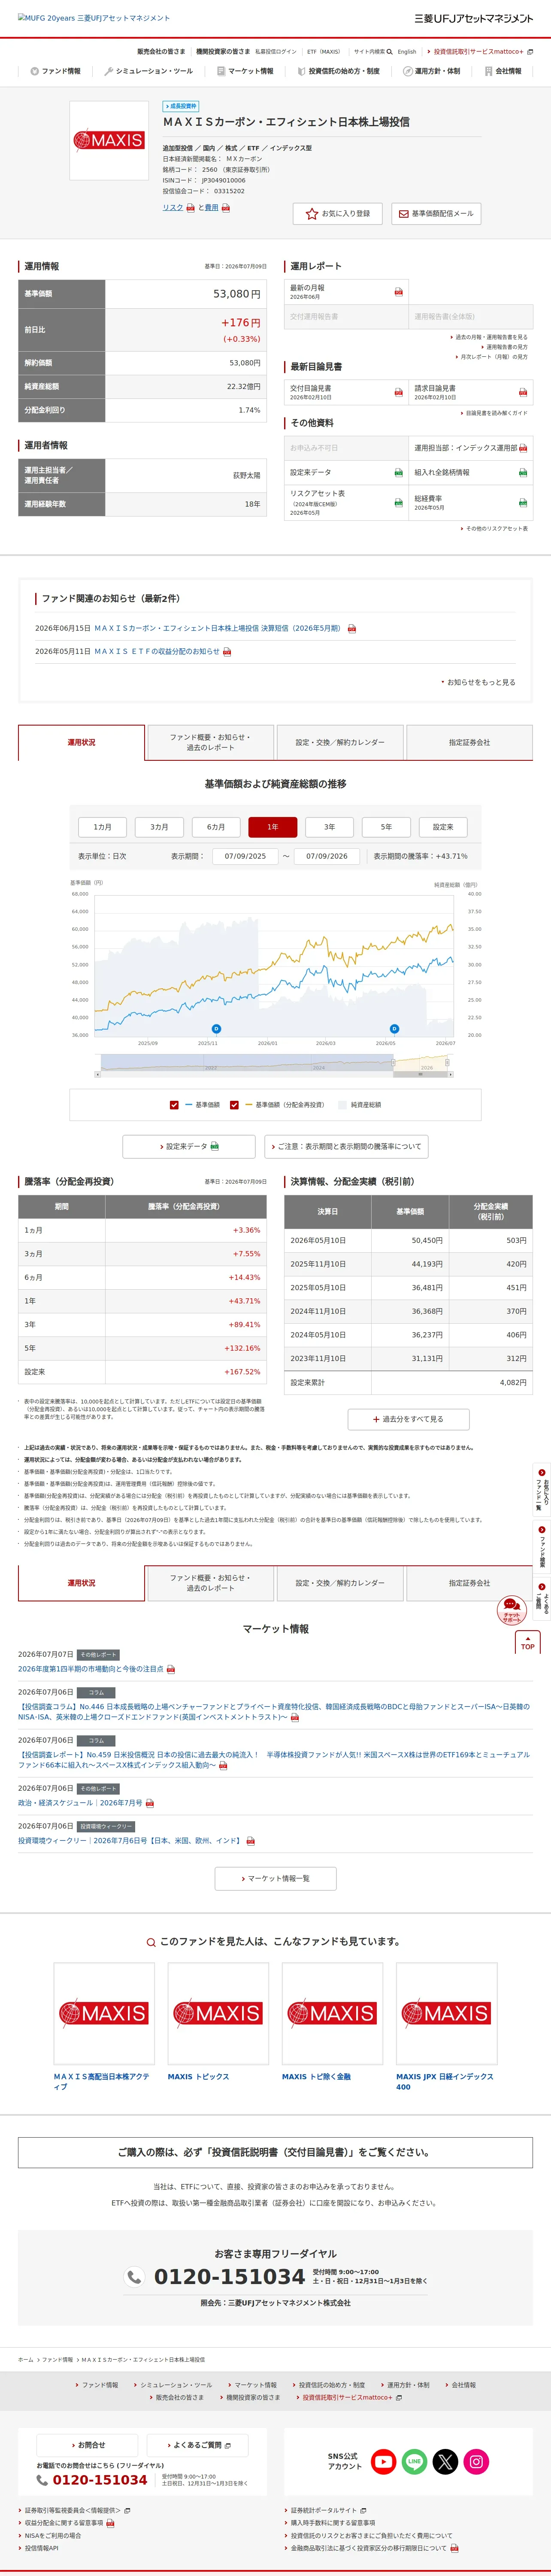Switch to upper 設定・交換/解約カレンダー tab
551x2576 pixels.
tap(340, 743)
